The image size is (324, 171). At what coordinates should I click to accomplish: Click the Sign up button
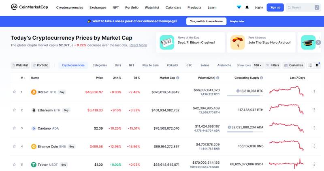click(275, 7)
